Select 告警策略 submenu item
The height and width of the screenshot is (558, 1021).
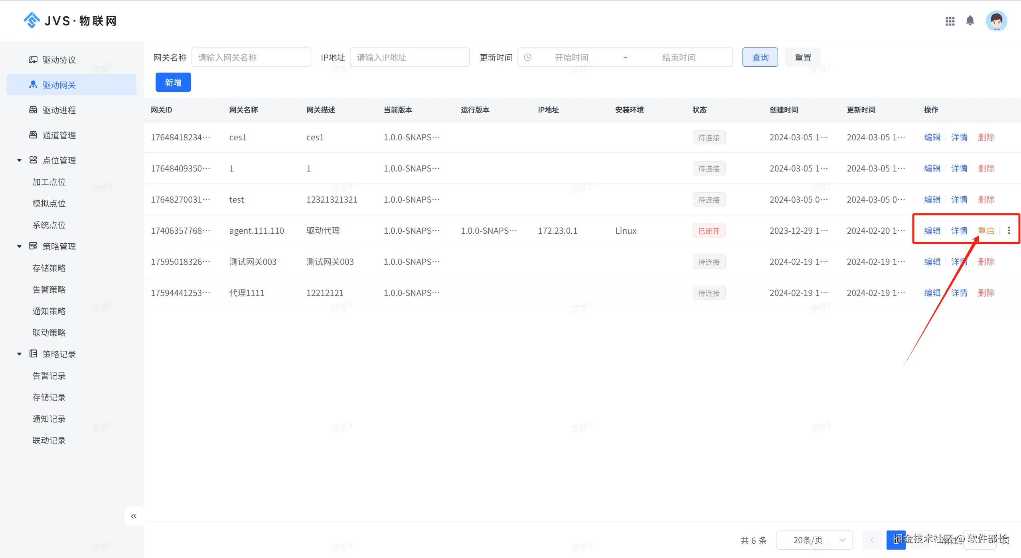tap(49, 290)
